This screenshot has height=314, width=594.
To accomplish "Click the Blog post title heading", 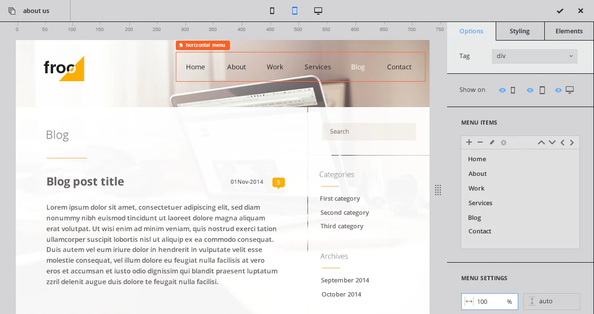I will (x=85, y=182).
